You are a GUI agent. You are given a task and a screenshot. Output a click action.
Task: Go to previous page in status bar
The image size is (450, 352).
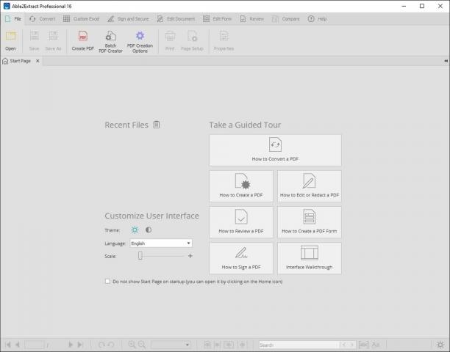(18, 345)
